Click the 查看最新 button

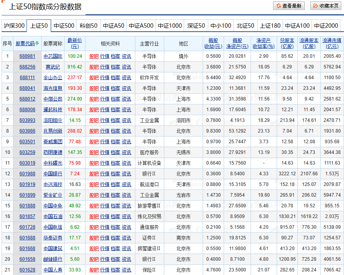click(x=289, y=6)
